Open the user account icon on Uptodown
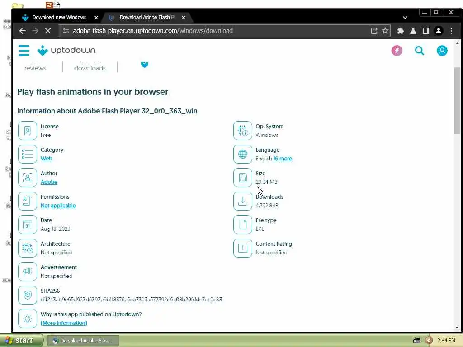463x347 pixels. 442,51
